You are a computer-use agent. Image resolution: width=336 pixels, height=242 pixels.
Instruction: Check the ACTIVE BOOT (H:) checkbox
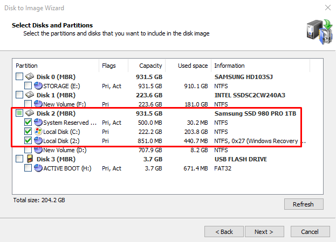pos(28,168)
